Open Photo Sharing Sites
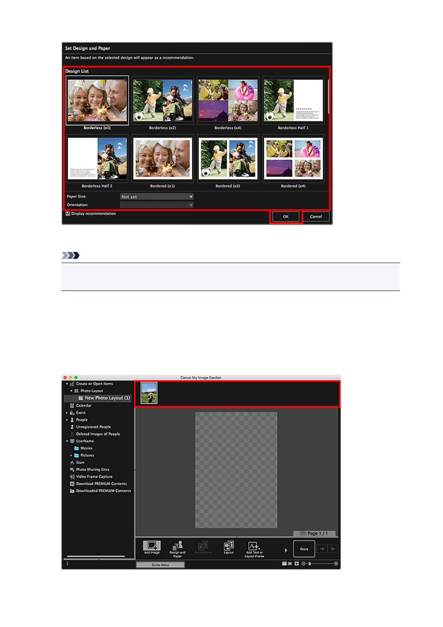The height and width of the screenshot is (627, 443). pos(93,469)
